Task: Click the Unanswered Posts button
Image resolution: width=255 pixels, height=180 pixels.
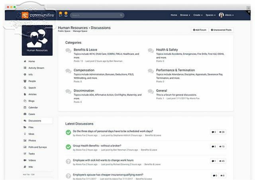Action: pyautogui.click(x=221, y=30)
